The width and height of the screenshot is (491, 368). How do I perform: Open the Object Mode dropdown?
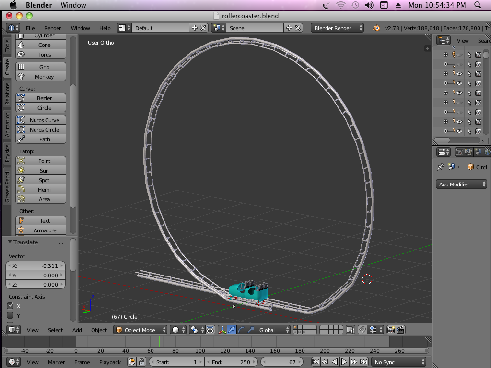click(141, 330)
